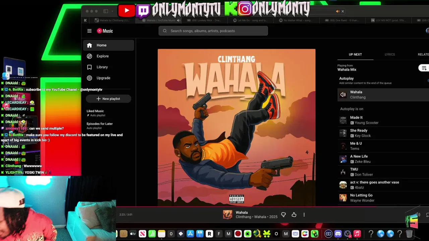Viewport: 429px width, 241px height.
Task: Switch to the UP NEXT tab
Action: point(355,55)
